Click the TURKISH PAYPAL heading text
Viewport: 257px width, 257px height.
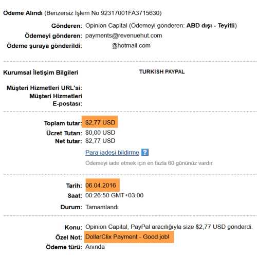pos(162,71)
